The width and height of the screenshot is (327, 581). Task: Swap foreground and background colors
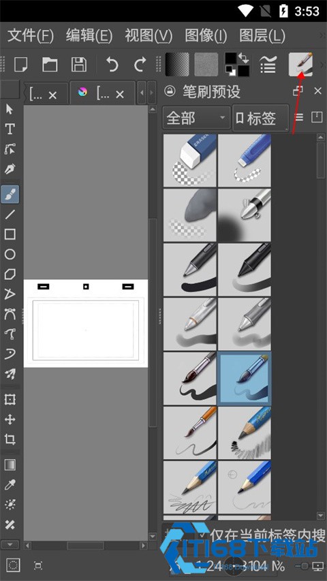tap(244, 57)
